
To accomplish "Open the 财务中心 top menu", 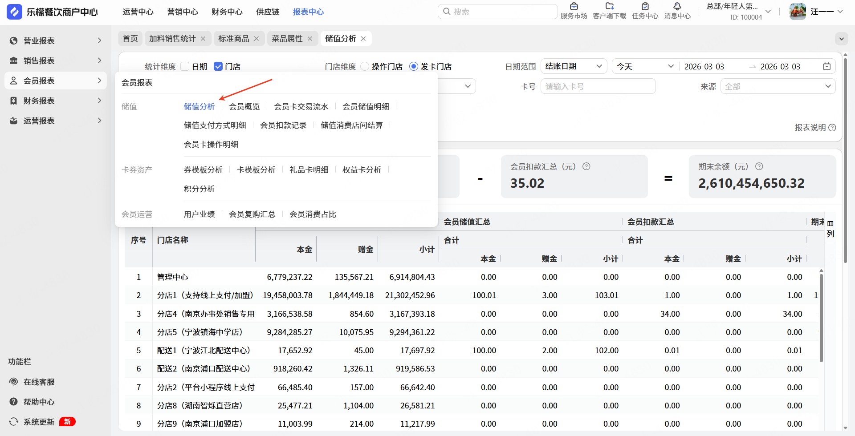I will tap(227, 12).
